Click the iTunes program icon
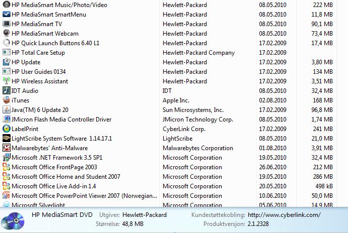Viewport: 348px width, 233px height. pos(7,100)
